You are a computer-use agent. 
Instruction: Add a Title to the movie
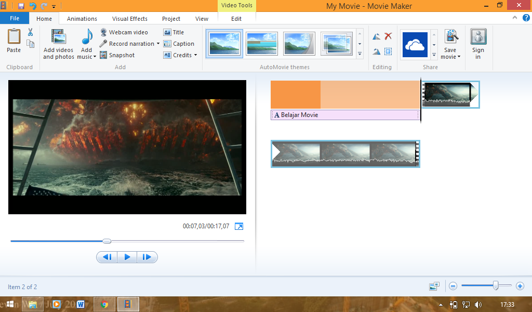click(174, 32)
